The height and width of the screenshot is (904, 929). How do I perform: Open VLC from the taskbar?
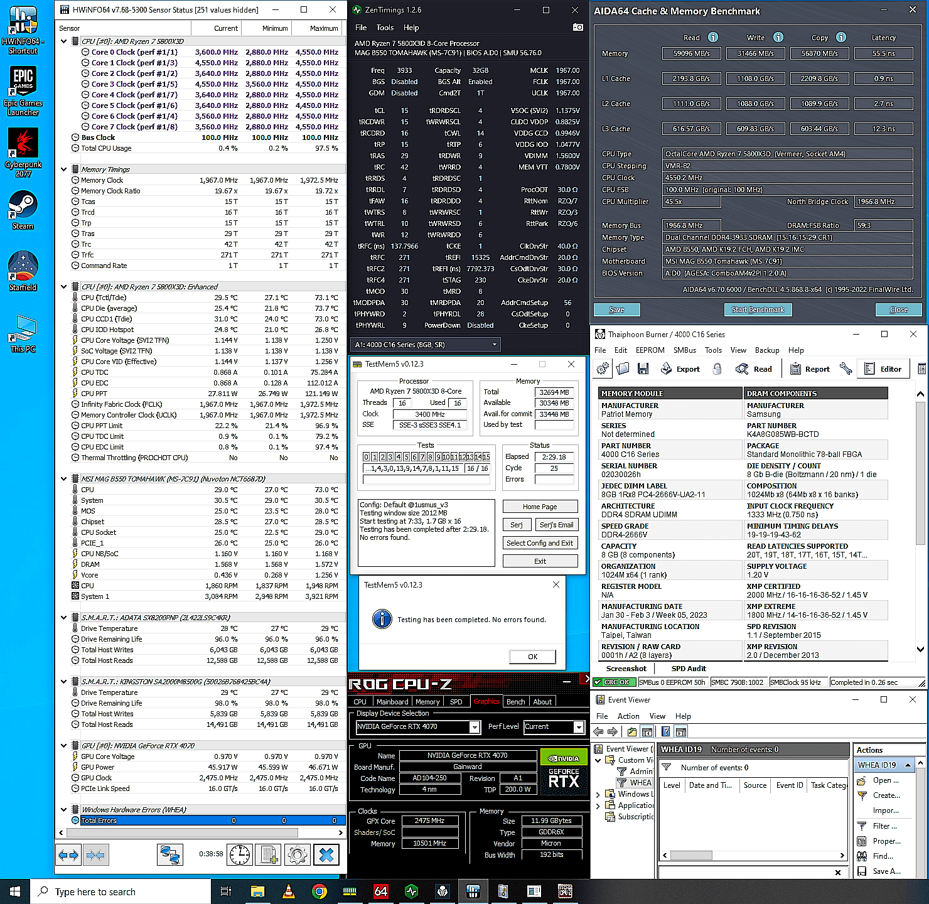[288, 891]
